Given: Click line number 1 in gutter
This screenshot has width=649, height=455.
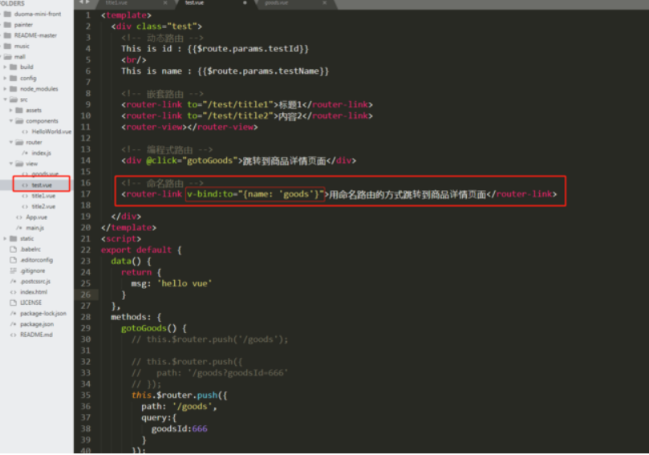Looking at the screenshot, I should (87, 15).
